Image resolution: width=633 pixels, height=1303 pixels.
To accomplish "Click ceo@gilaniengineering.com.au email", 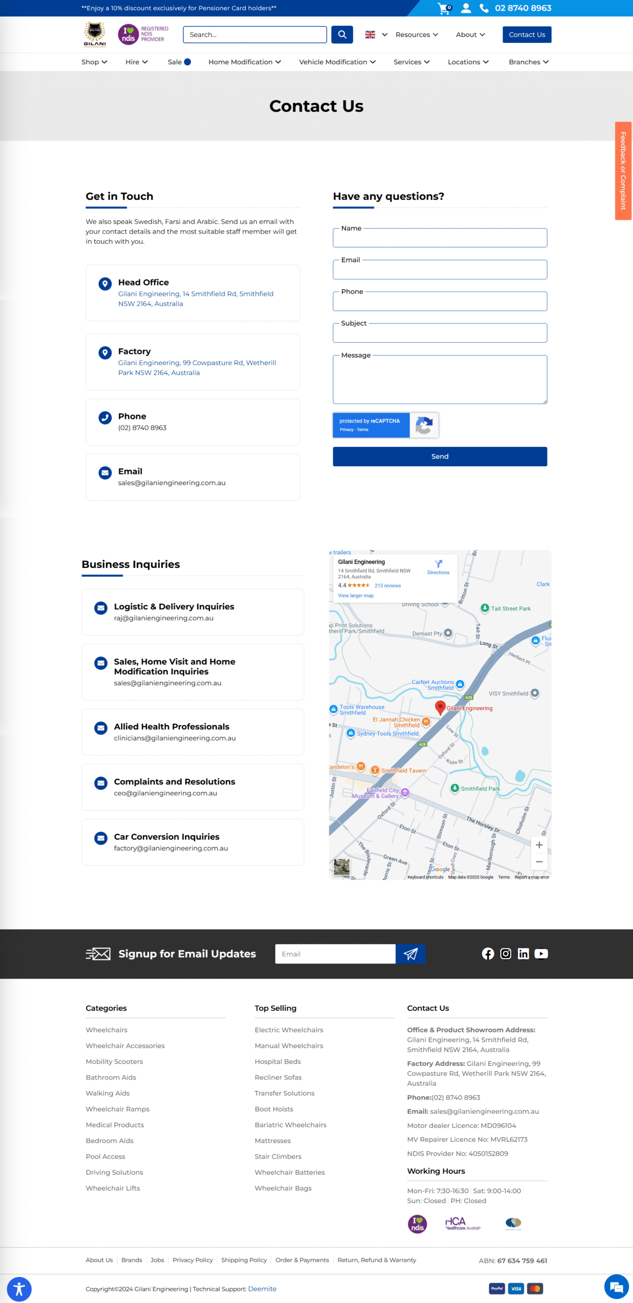I will (165, 793).
